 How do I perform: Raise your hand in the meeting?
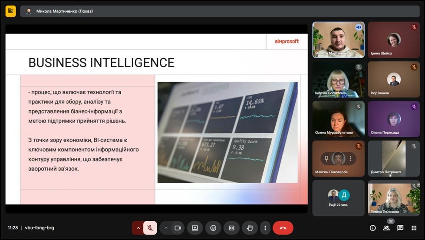250,228
